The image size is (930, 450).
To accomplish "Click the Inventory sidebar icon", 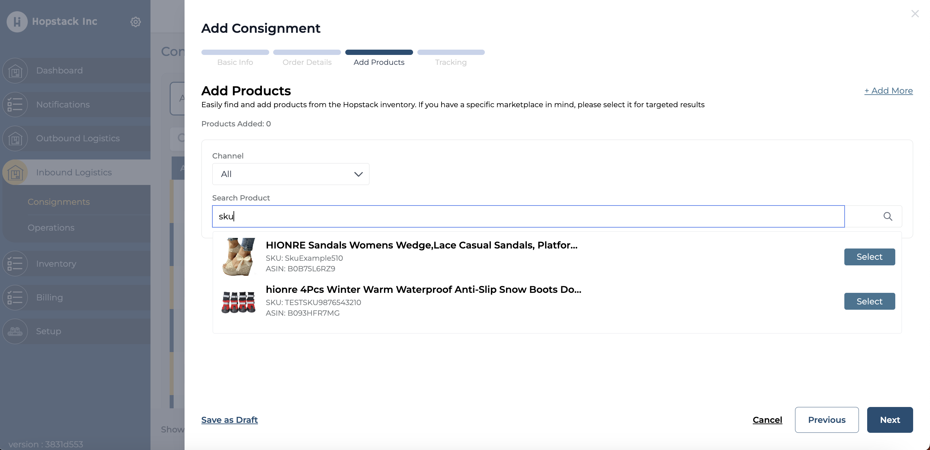I will click(15, 264).
